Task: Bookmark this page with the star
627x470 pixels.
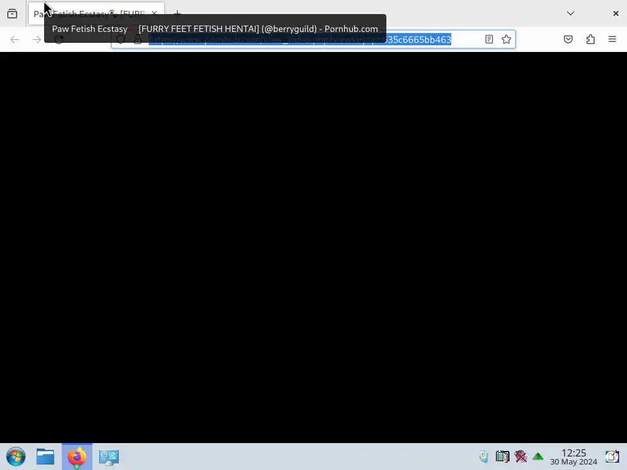Action: point(506,39)
